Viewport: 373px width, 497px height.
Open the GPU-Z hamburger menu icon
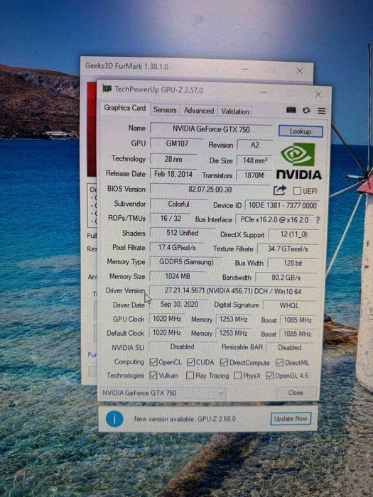coord(321,111)
